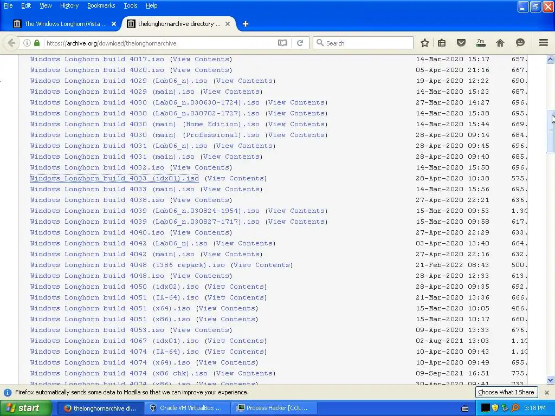The height and width of the screenshot is (416, 555).
Task: Download build 4074 (x86 chk).iso
Action: (119, 374)
